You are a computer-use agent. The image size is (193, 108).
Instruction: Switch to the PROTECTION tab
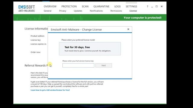tap(69, 6)
